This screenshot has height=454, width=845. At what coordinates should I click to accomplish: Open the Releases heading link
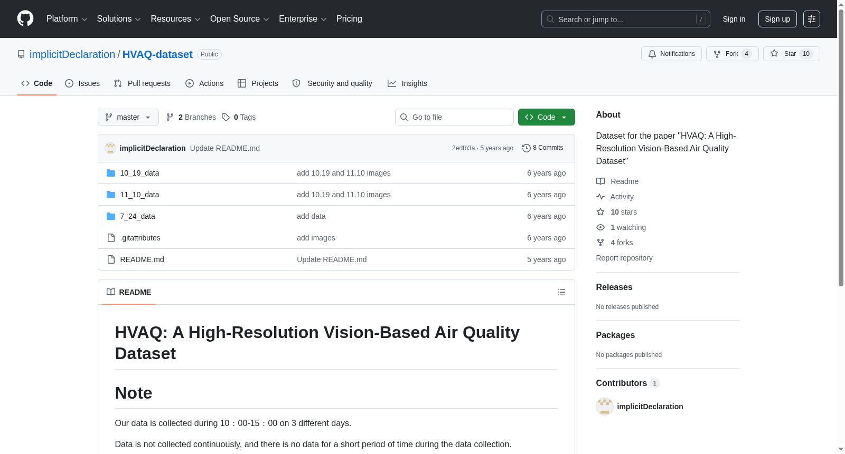click(614, 287)
